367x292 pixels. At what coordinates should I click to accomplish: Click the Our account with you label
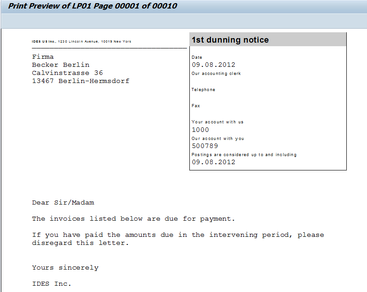click(x=218, y=139)
